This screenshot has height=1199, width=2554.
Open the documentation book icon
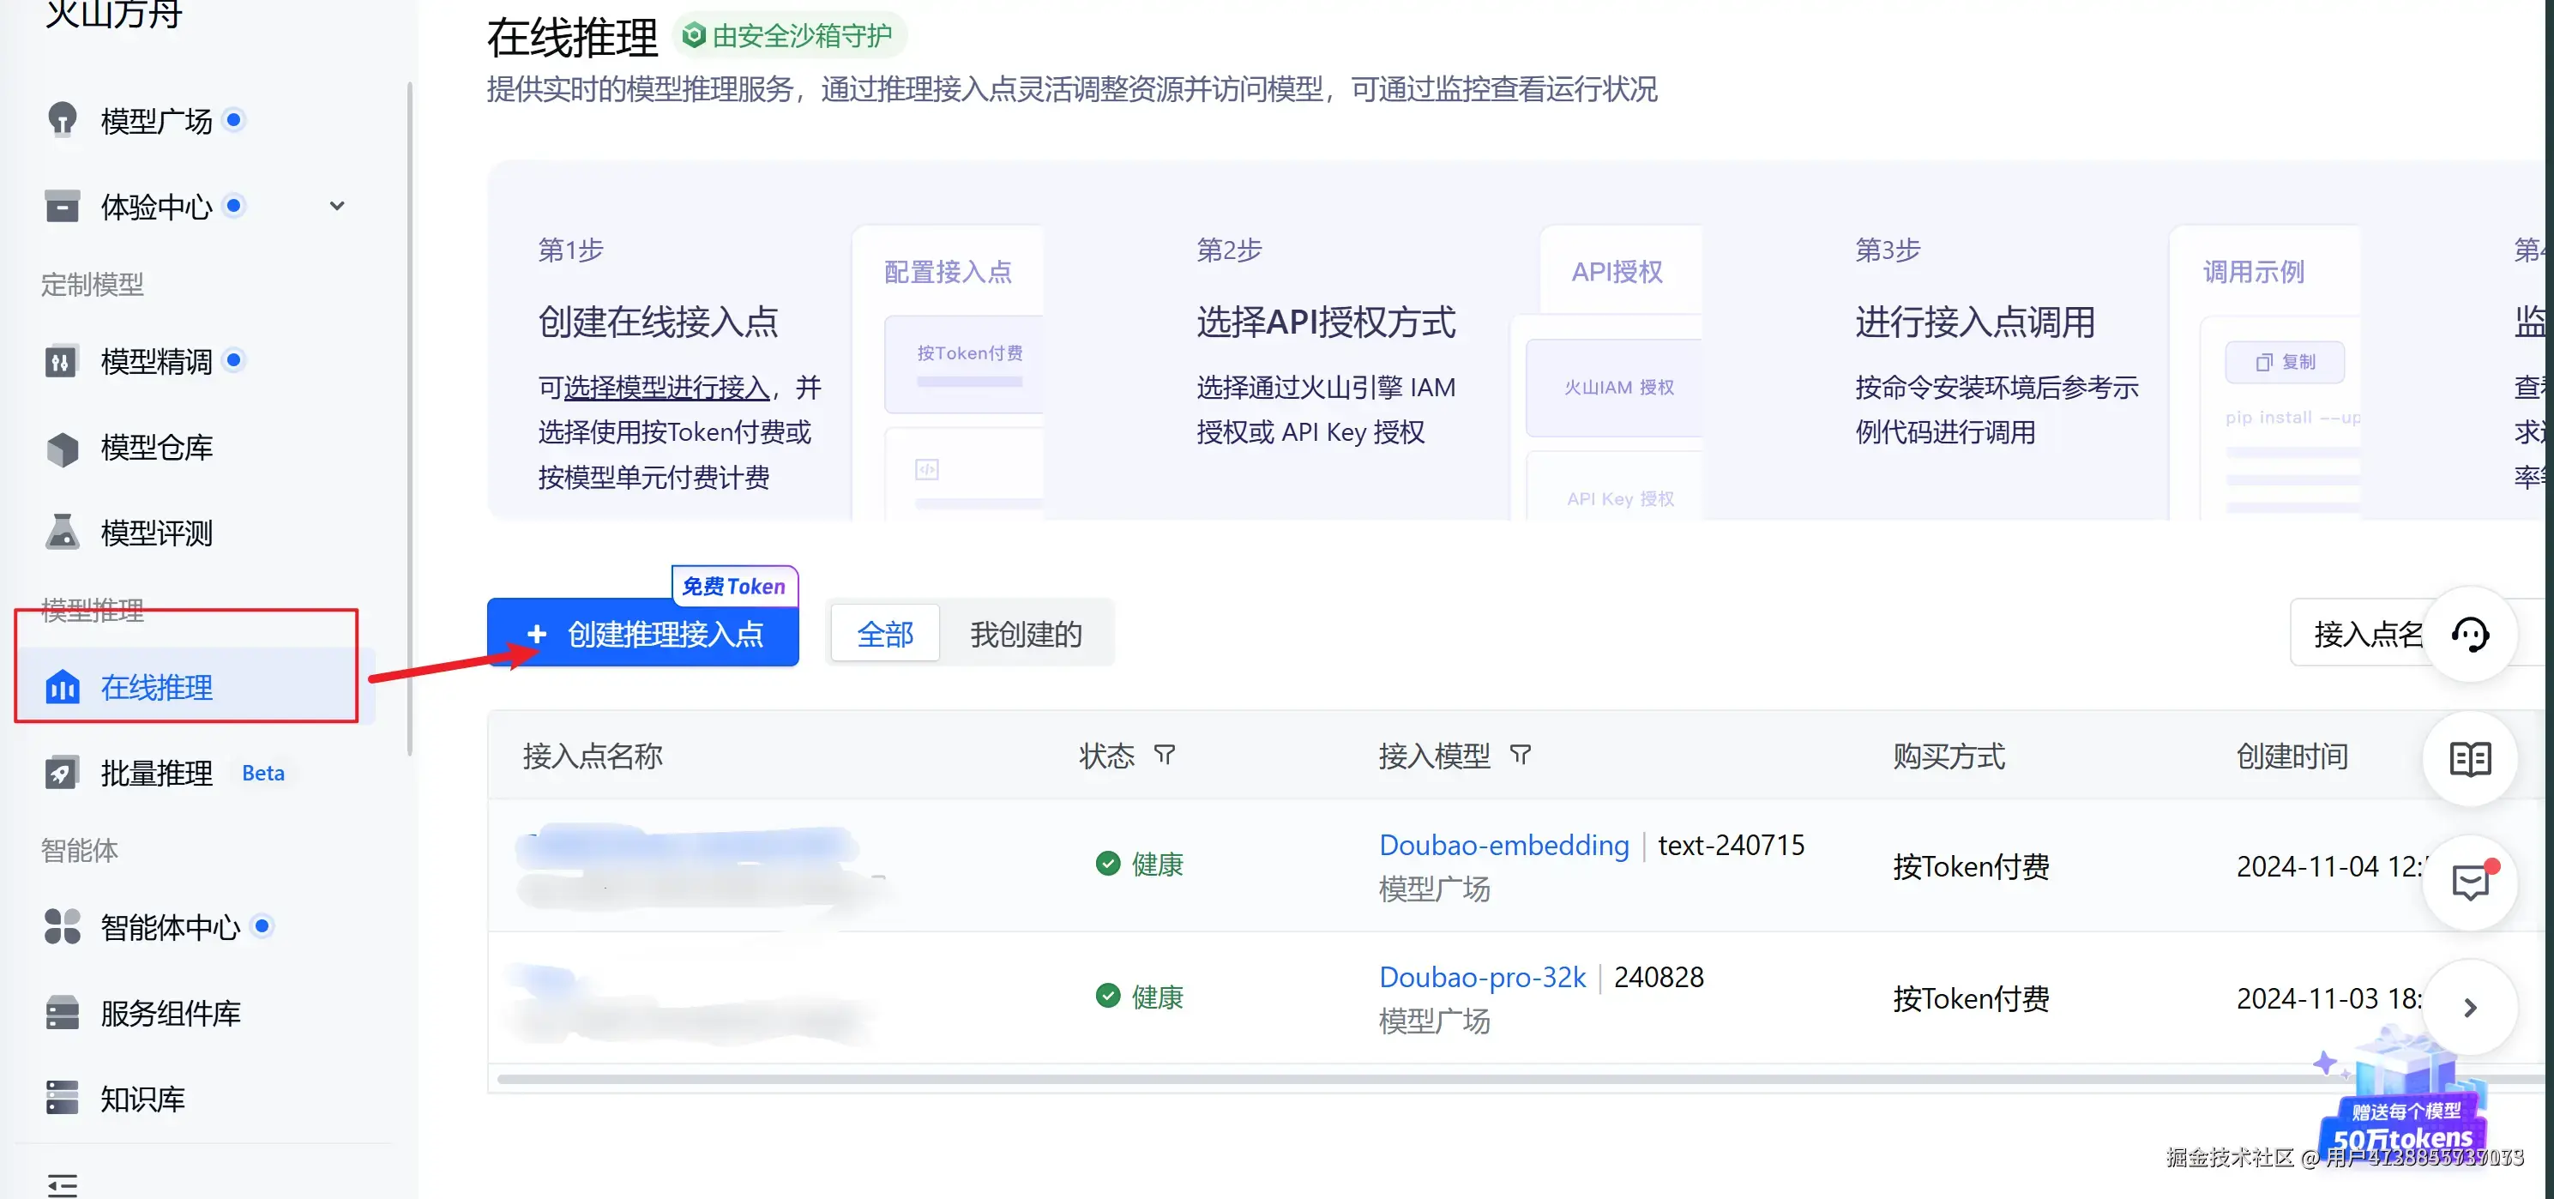[x=2469, y=760]
